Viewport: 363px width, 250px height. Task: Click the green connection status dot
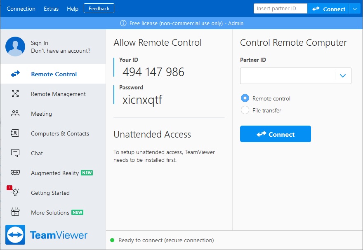click(x=112, y=240)
